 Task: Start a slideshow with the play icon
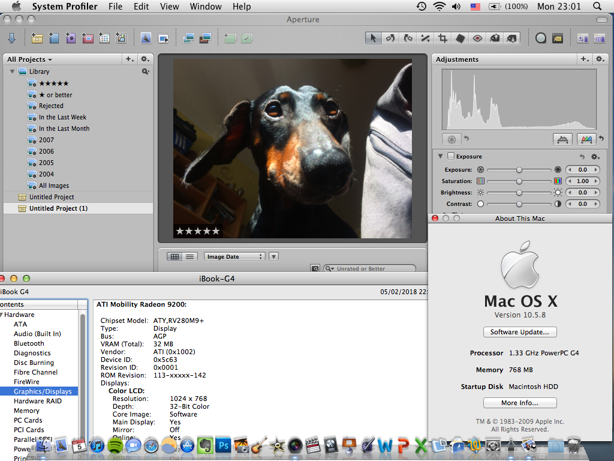163,38
